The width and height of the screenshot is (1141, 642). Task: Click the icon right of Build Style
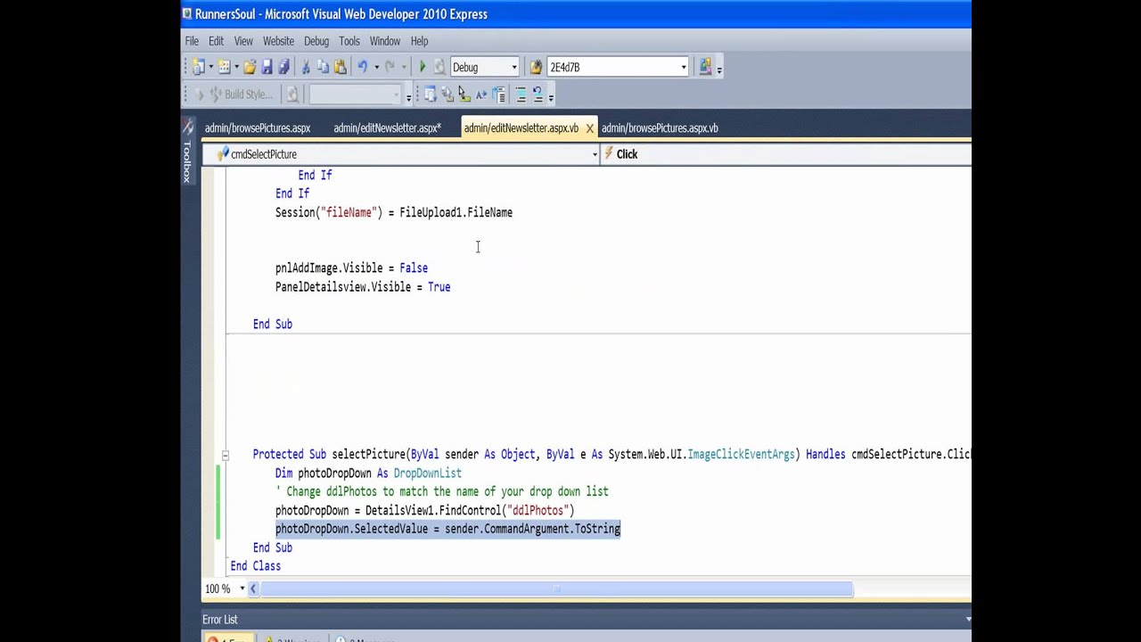point(292,94)
